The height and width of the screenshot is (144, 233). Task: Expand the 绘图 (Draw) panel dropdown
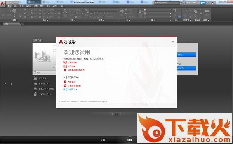[x=15, y=20]
